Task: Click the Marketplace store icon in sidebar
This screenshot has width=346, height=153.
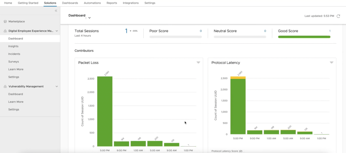Action: tap(5, 21)
